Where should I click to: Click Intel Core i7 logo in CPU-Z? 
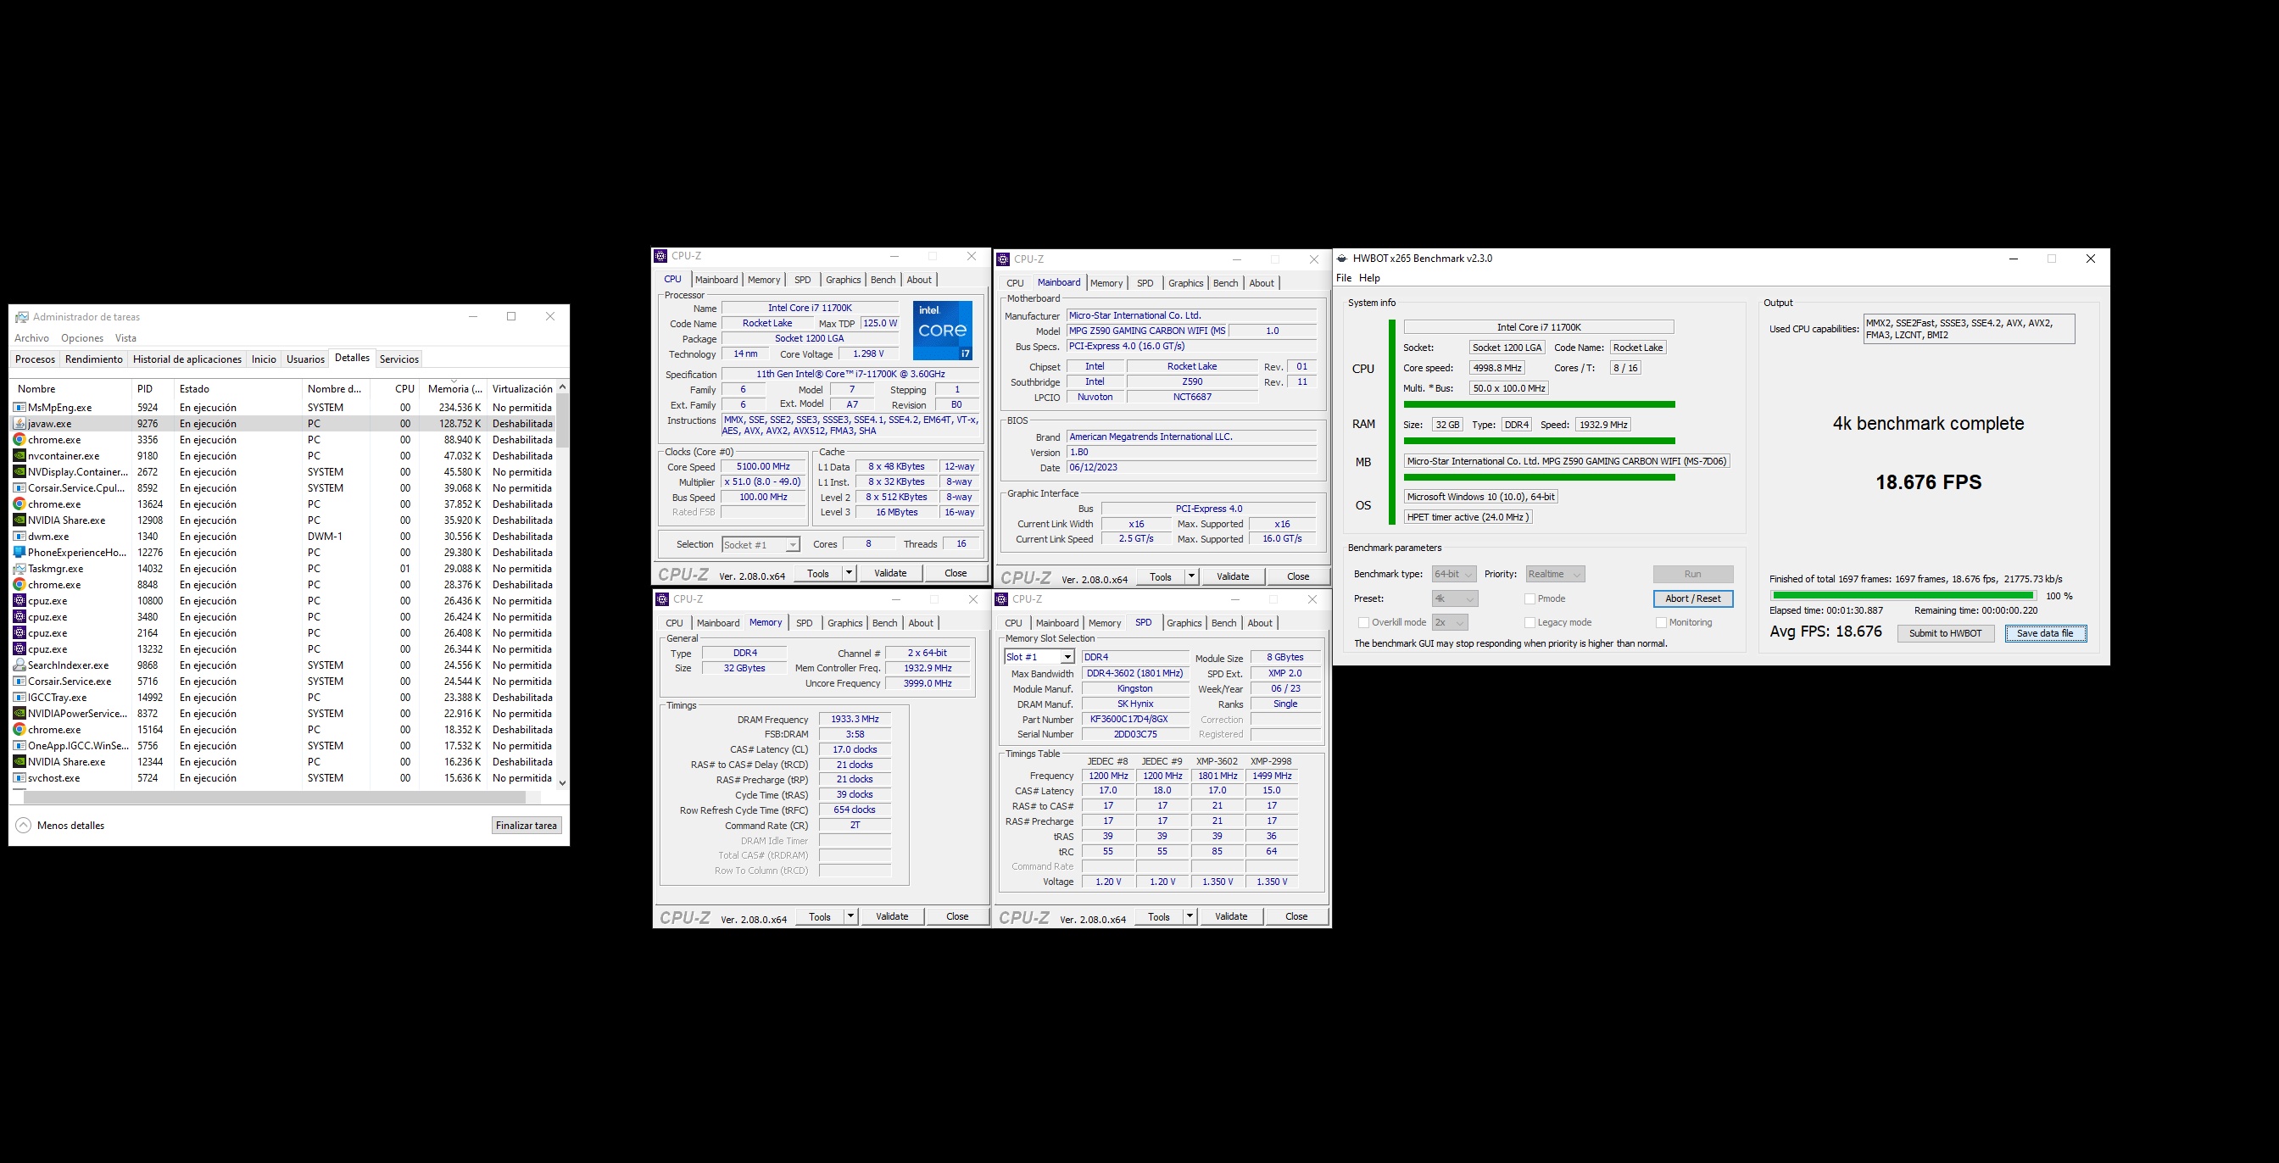(943, 331)
